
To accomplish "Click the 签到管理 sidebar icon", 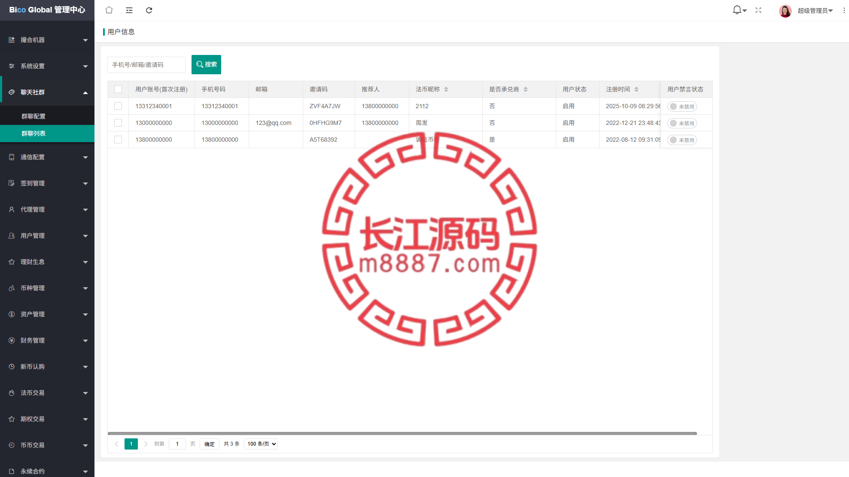I will click(12, 183).
